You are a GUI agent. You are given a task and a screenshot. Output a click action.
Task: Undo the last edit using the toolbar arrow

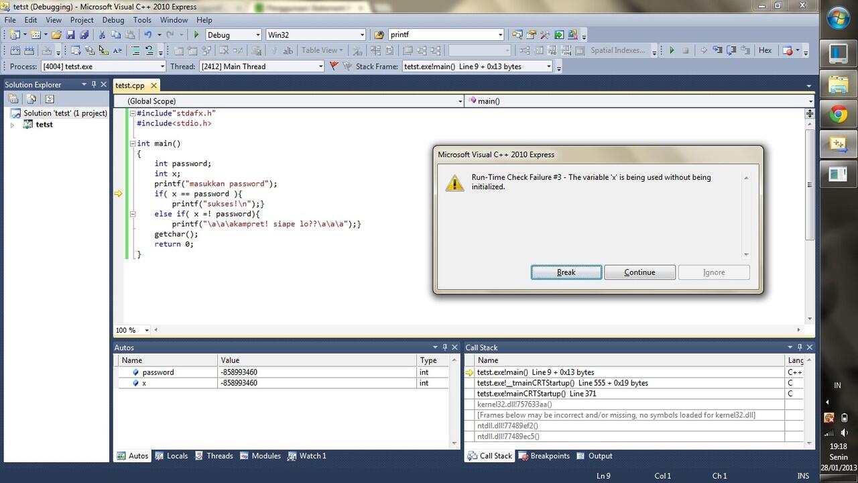[148, 35]
